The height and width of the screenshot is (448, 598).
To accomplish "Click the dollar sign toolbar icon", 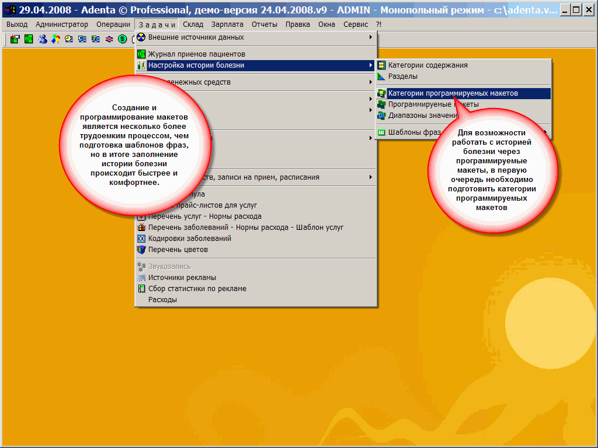I will click(x=122, y=39).
